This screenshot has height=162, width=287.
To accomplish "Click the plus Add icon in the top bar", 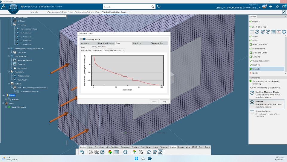I will [271, 7].
